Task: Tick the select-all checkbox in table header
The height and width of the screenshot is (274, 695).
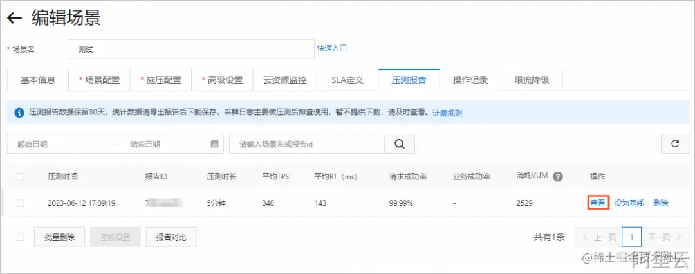Action: 21,176
